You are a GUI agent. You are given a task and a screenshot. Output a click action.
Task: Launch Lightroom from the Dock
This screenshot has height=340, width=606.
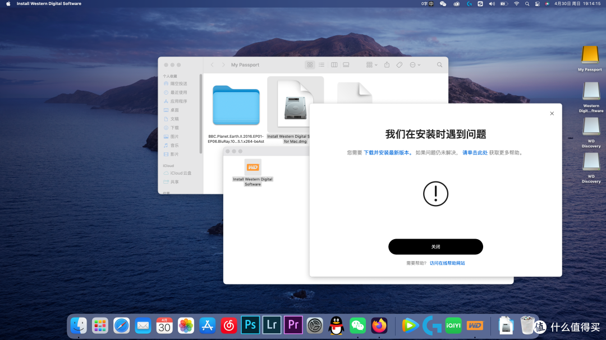tap(272, 325)
